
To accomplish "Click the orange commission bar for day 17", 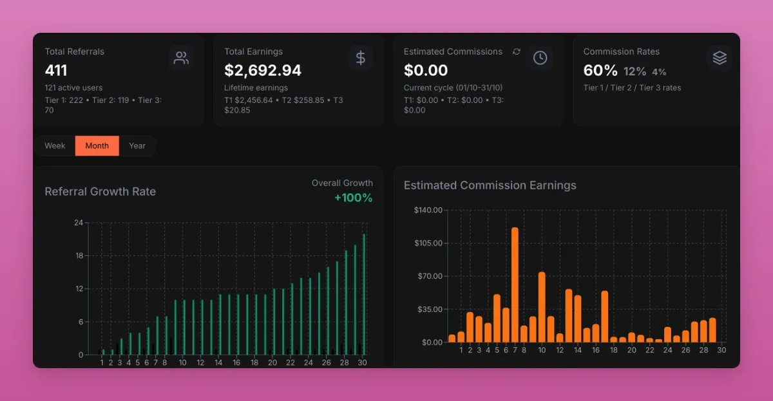I will point(605,317).
